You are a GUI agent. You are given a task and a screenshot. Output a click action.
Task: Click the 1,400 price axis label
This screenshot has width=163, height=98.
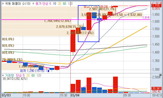click(x=156, y=52)
